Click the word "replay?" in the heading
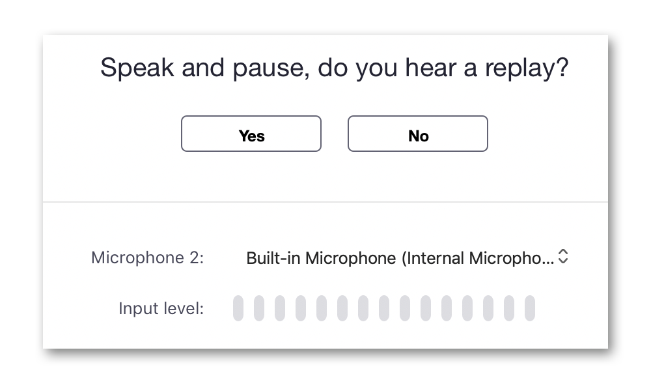The height and width of the screenshot is (391, 651). coord(527,68)
